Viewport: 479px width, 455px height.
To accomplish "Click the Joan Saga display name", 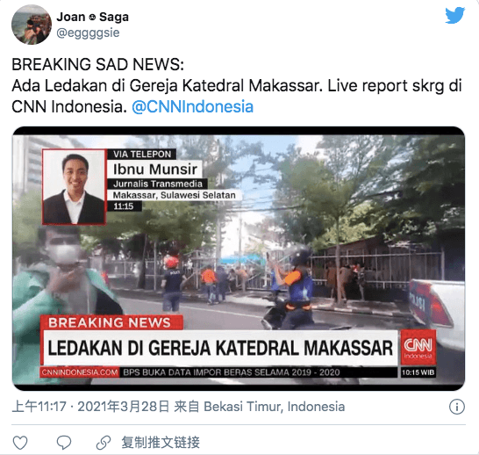I will pyautogui.click(x=93, y=17).
